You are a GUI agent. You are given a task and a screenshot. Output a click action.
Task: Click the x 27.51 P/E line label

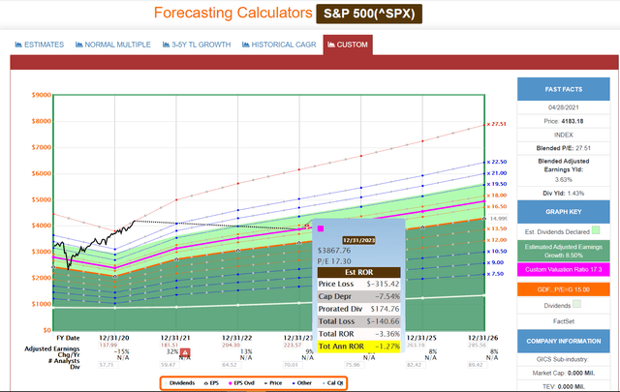tap(497, 124)
